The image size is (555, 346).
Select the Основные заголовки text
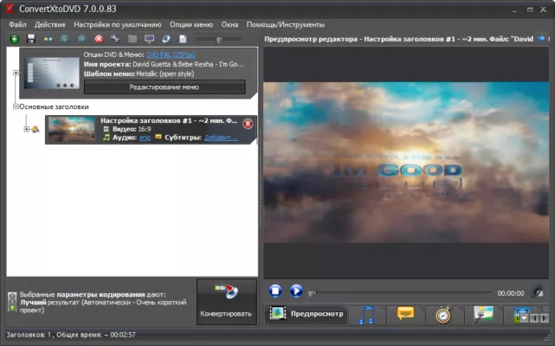coord(55,107)
